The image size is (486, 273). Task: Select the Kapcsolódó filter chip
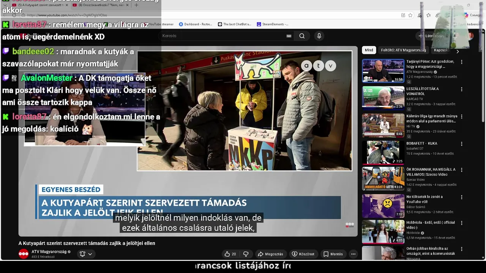click(x=442, y=50)
